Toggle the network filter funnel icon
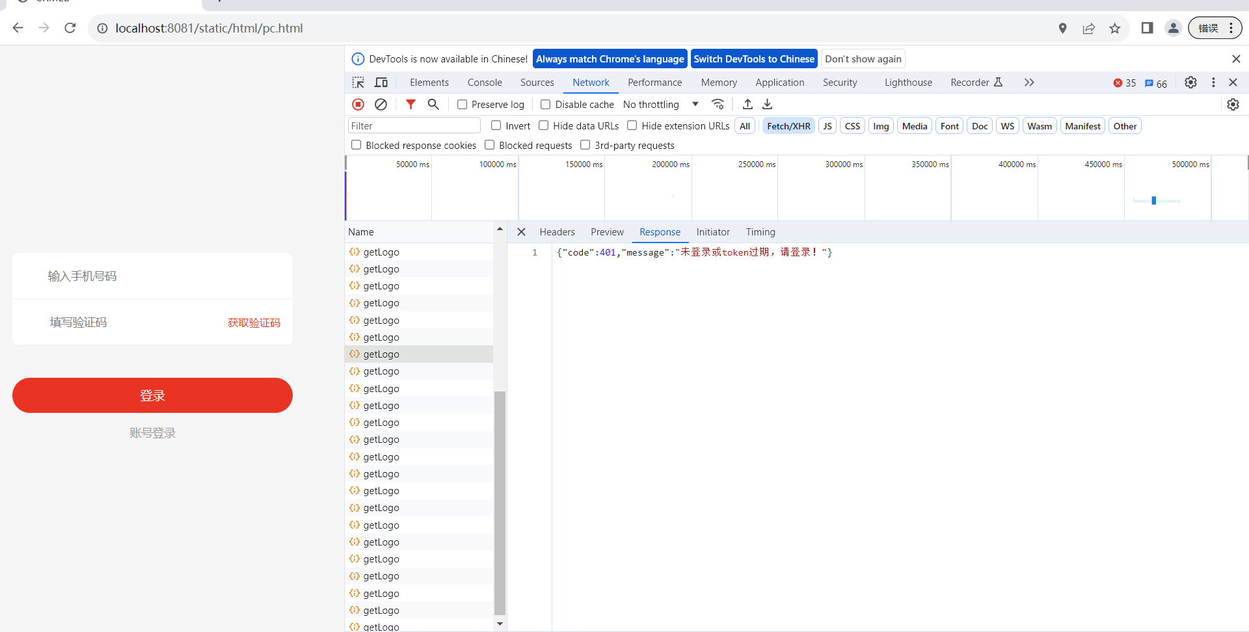Screen dimensions: 1249x632 pos(410,104)
